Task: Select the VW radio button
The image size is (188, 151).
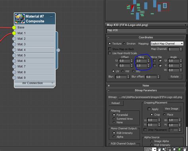Action: (x=123, y=71)
